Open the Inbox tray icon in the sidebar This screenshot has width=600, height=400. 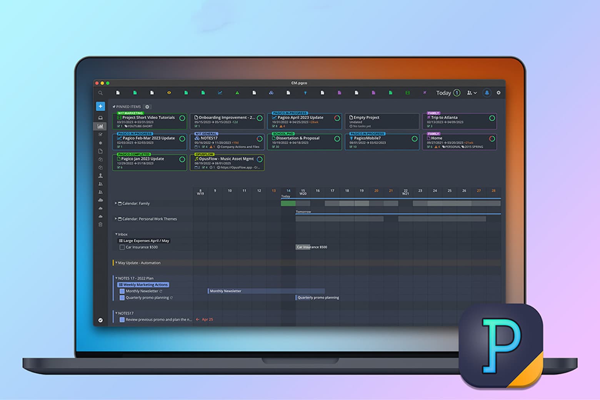coord(100,118)
